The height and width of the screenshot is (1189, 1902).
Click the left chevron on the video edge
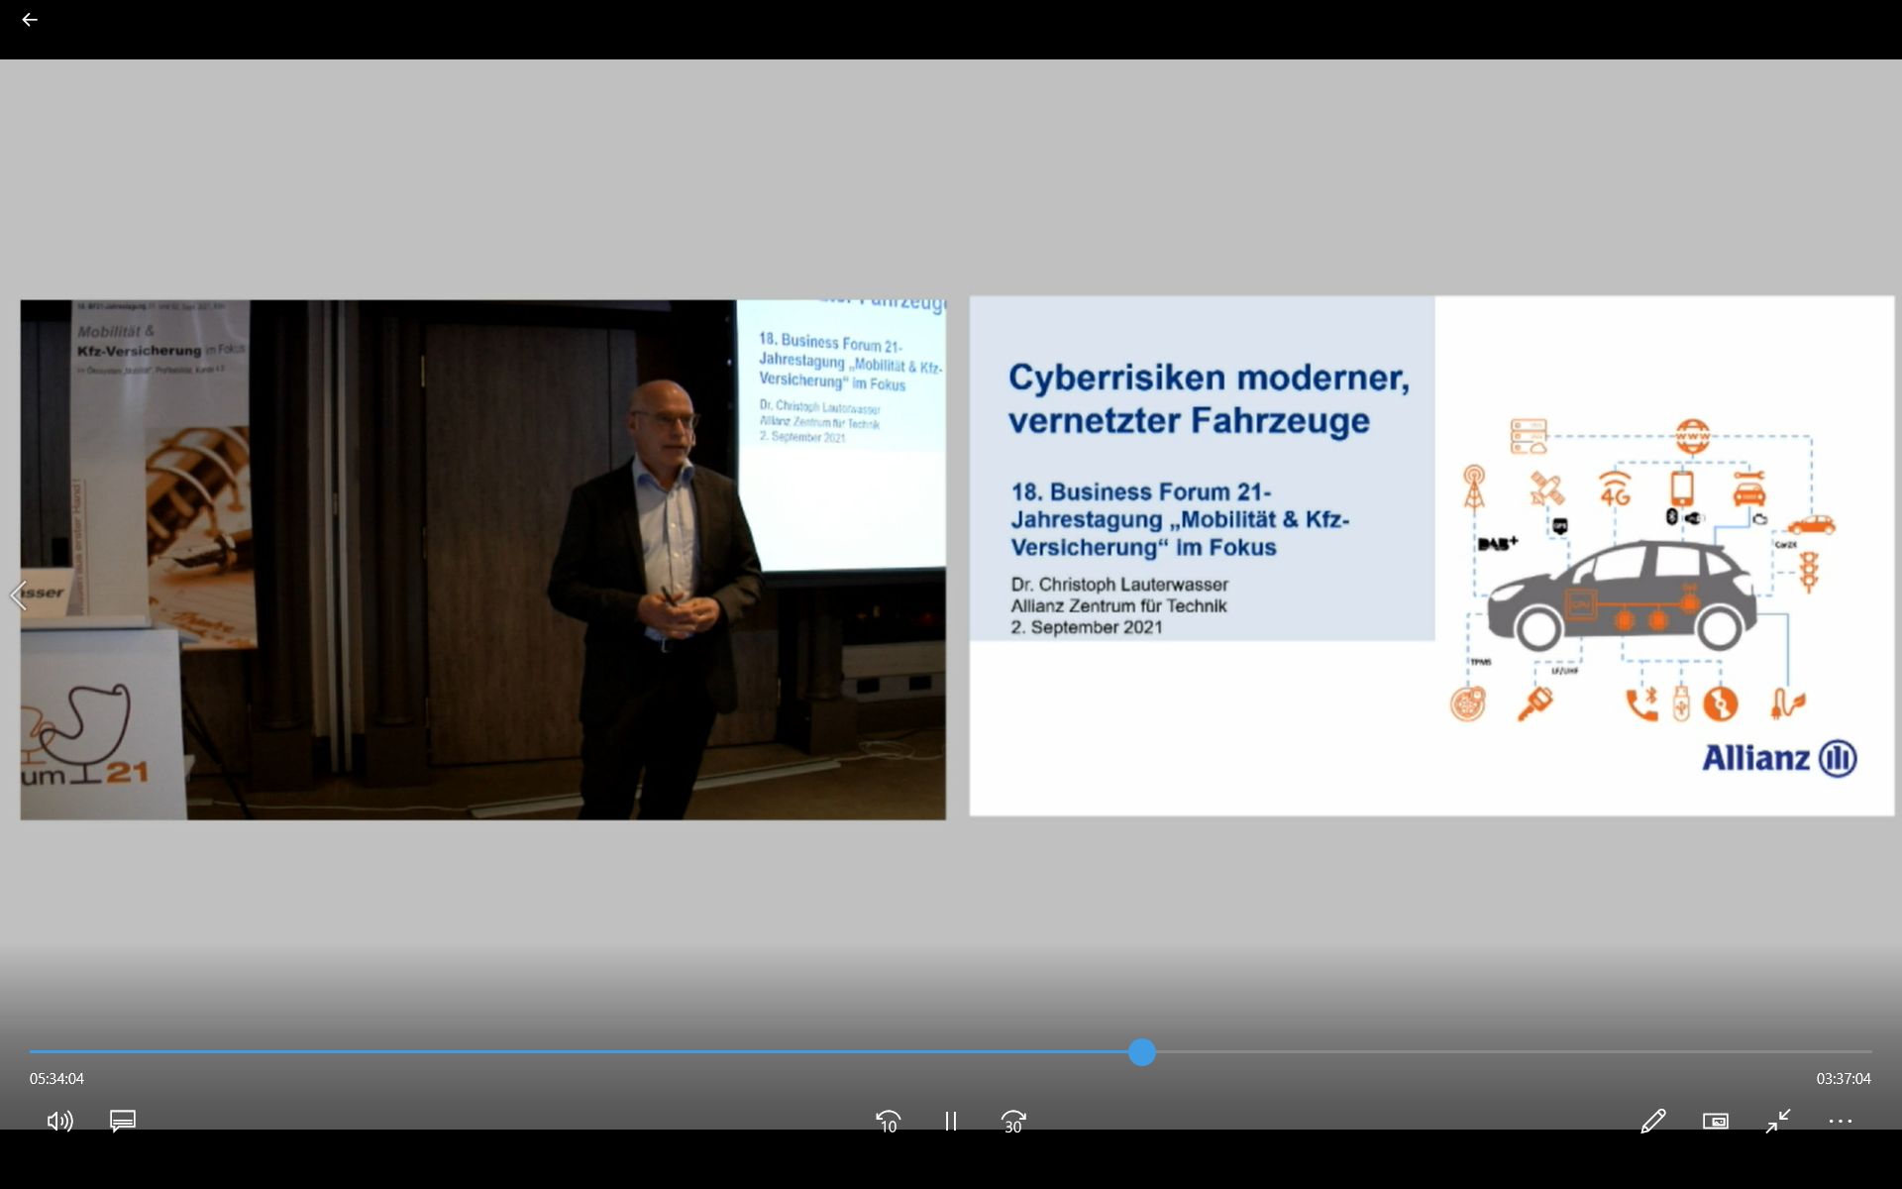click(x=17, y=594)
